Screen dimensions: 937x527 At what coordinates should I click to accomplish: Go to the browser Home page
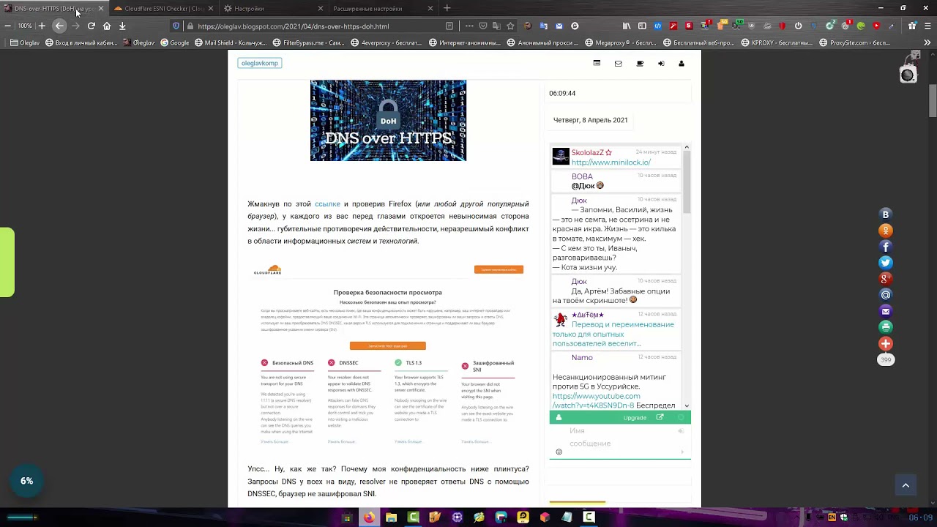(107, 26)
